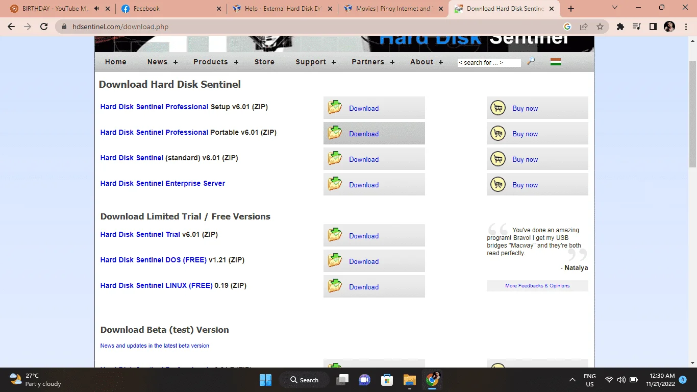Click download folder icon for Enterprise Server
697x392 pixels.
[x=335, y=184]
